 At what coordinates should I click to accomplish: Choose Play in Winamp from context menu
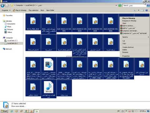coord(135,18)
